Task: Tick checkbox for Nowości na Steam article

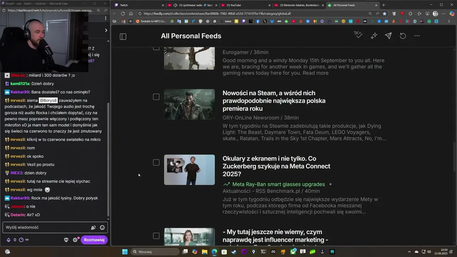Action: coord(156,97)
